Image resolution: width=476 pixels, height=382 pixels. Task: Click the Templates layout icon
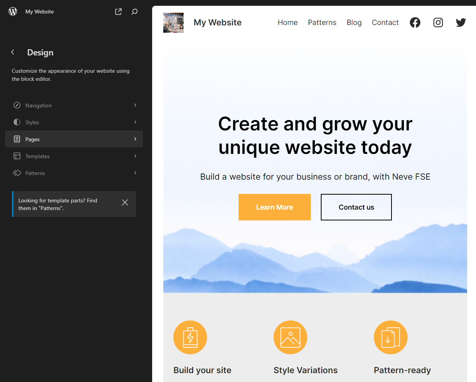pos(17,156)
